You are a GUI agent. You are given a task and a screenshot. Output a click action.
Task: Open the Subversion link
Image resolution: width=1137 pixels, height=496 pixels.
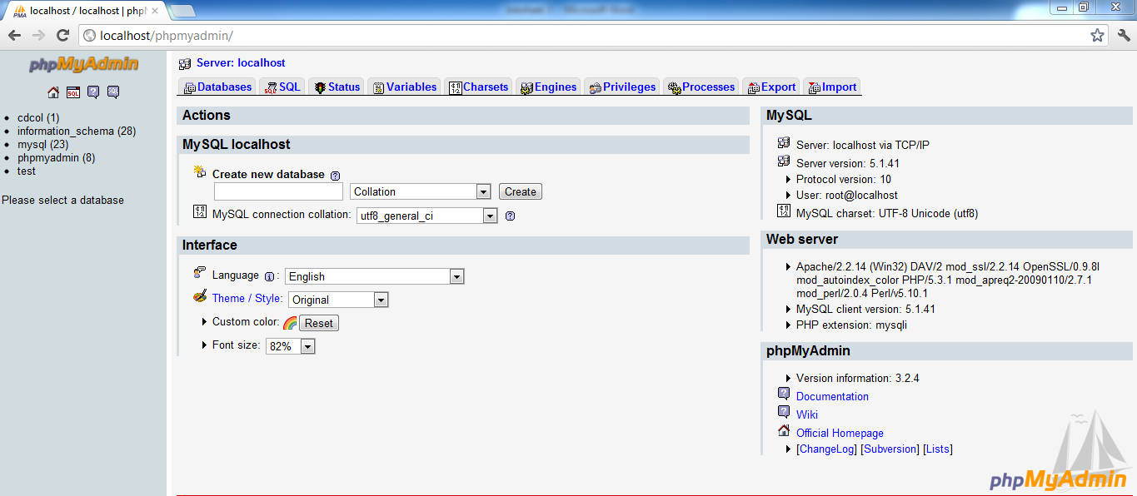click(890, 449)
